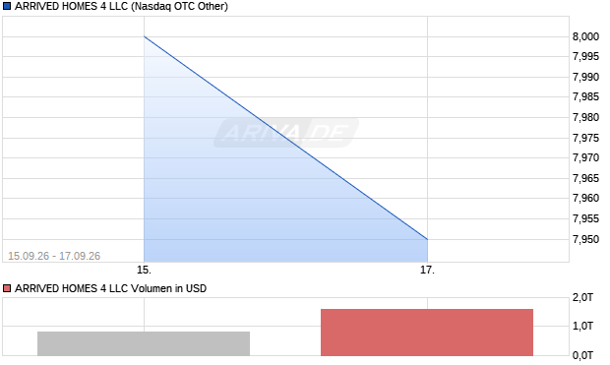Image resolution: width=610 pixels, height=365 pixels.
Task: Click the ARRIVED HOMES 4 LLC chart title
Action: (x=121, y=6)
